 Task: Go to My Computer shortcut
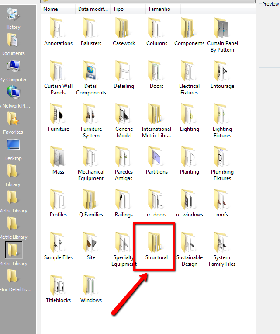coord(13,71)
